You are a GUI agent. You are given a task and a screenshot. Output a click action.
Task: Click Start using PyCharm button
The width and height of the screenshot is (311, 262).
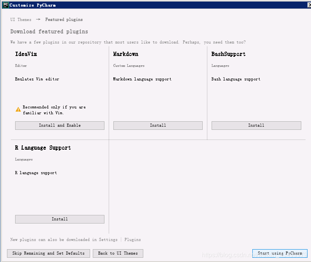click(x=280, y=253)
